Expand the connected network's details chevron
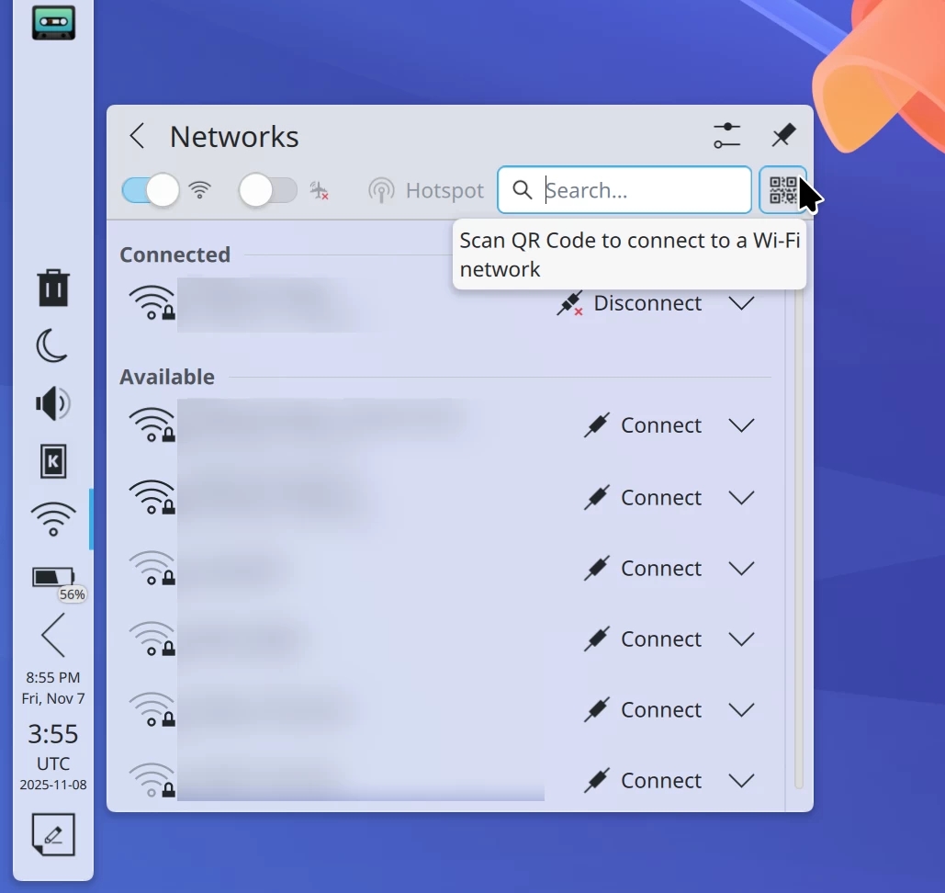The image size is (945, 893). click(x=741, y=303)
